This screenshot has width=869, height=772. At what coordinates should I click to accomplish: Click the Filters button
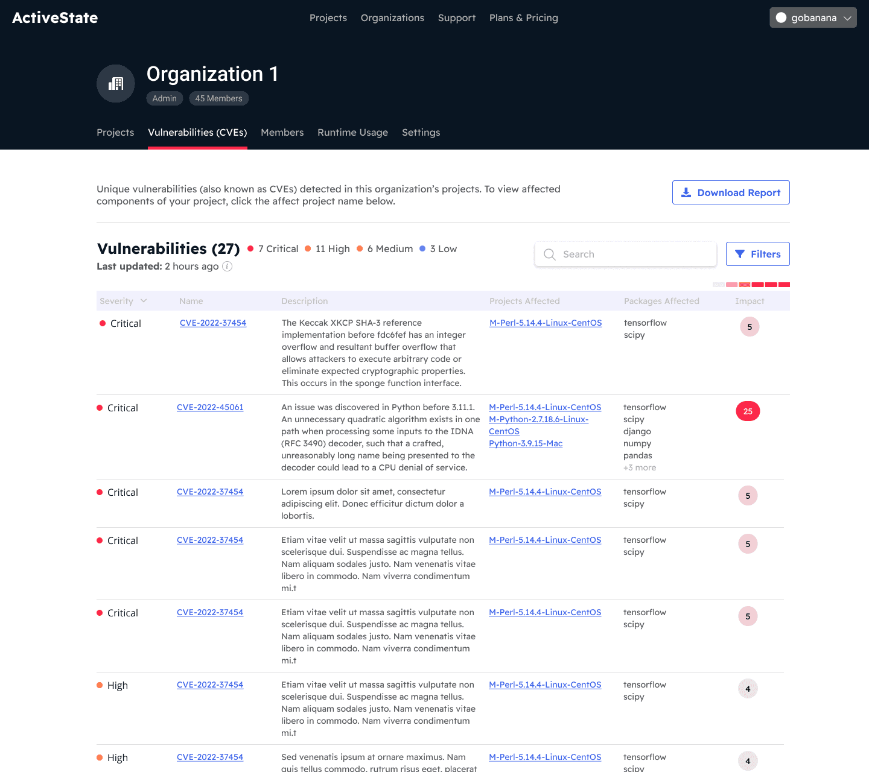[757, 254]
